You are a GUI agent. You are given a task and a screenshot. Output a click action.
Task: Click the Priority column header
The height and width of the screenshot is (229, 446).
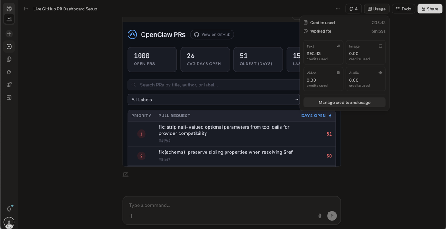click(142, 116)
